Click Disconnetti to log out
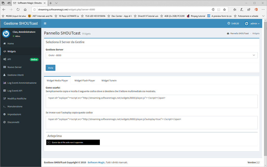The image size is (267, 167). [21, 122]
